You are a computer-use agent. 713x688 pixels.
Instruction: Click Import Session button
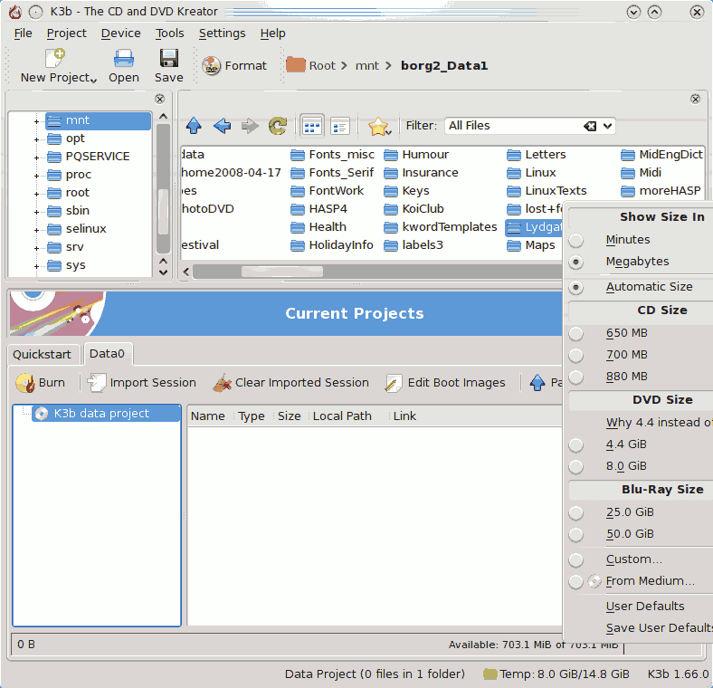tap(142, 383)
